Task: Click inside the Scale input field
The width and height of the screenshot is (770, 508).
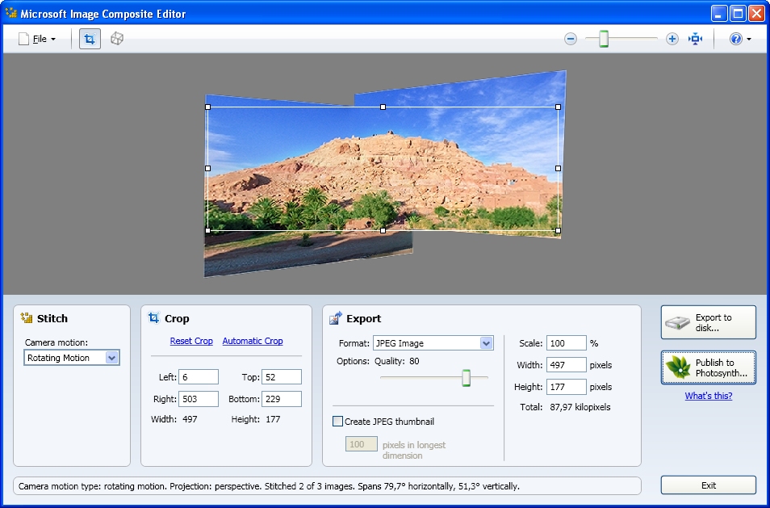Action: 565,342
